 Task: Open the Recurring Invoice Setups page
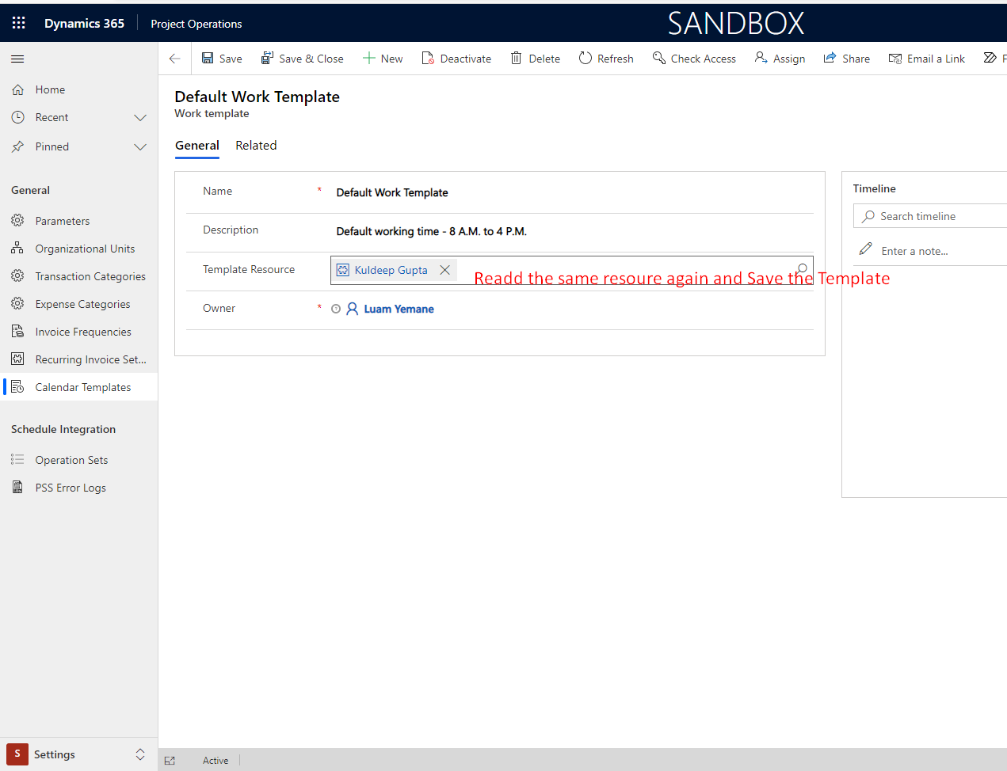click(89, 359)
